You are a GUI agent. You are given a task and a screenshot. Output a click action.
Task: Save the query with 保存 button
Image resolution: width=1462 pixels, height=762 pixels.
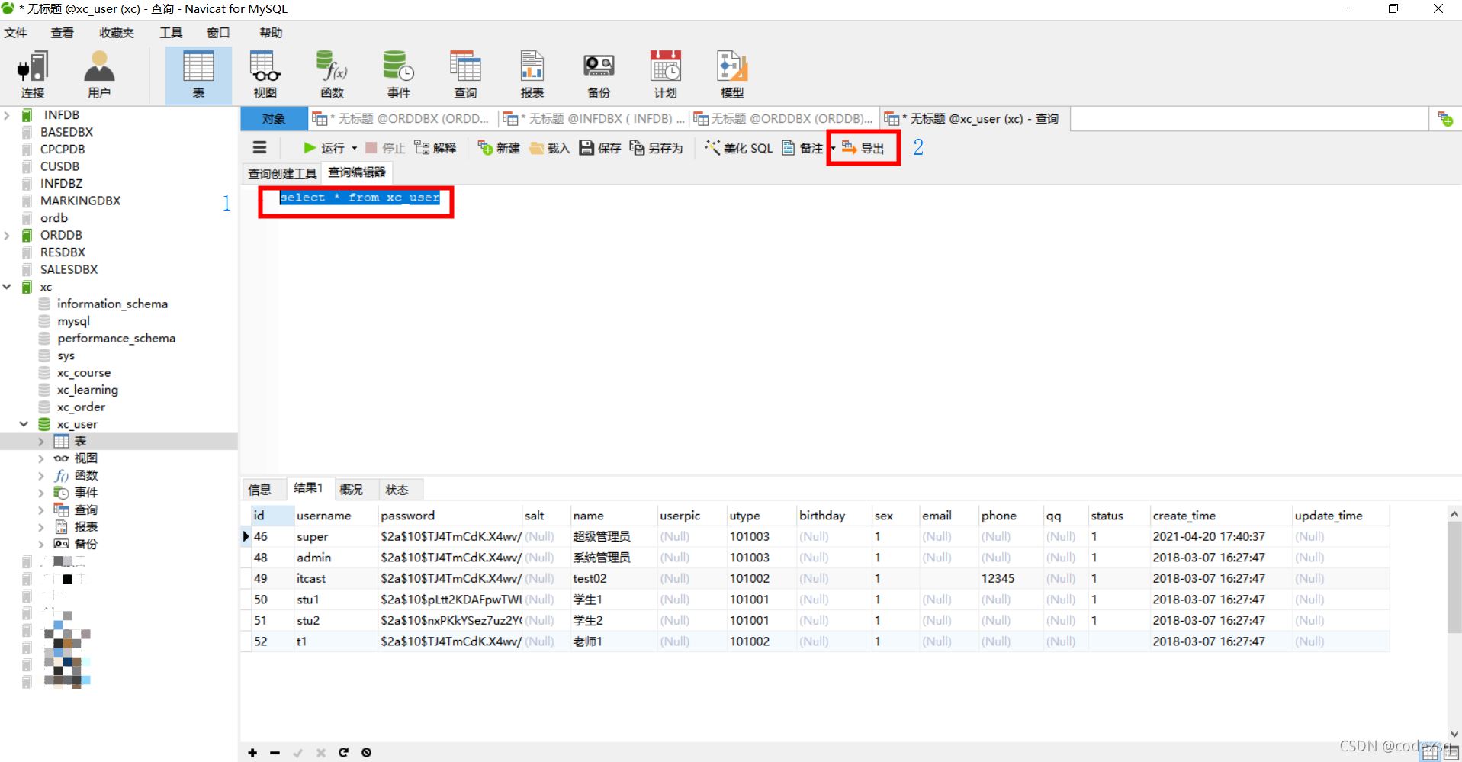click(599, 147)
